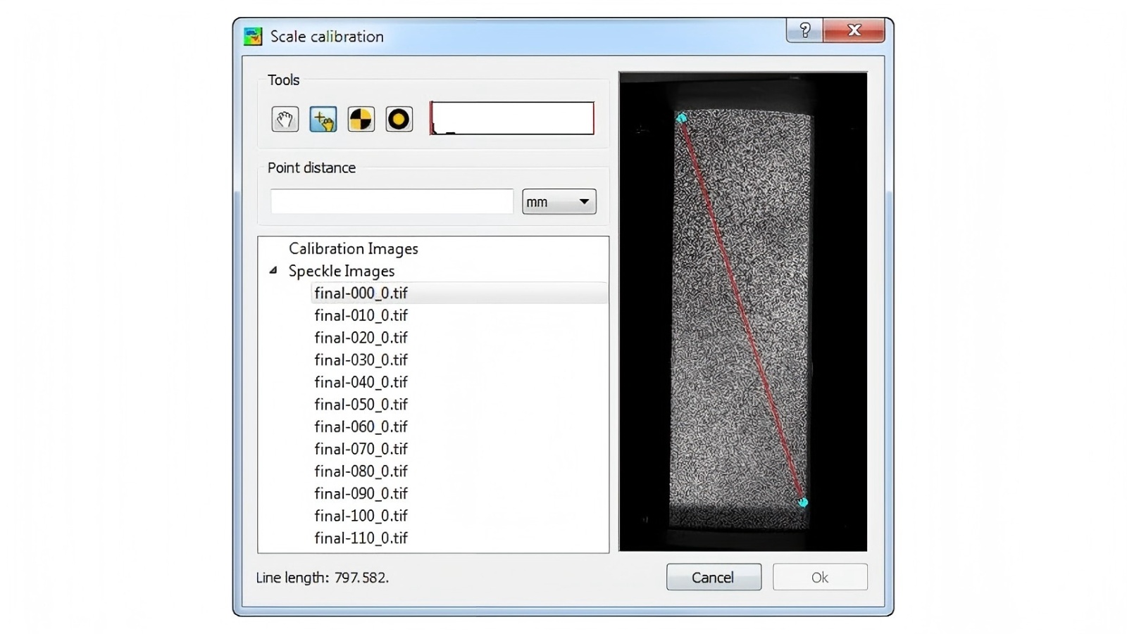Image resolution: width=1127 pixels, height=634 pixels.
Task: Open help via the question mark button
Action: coord(803,30)
